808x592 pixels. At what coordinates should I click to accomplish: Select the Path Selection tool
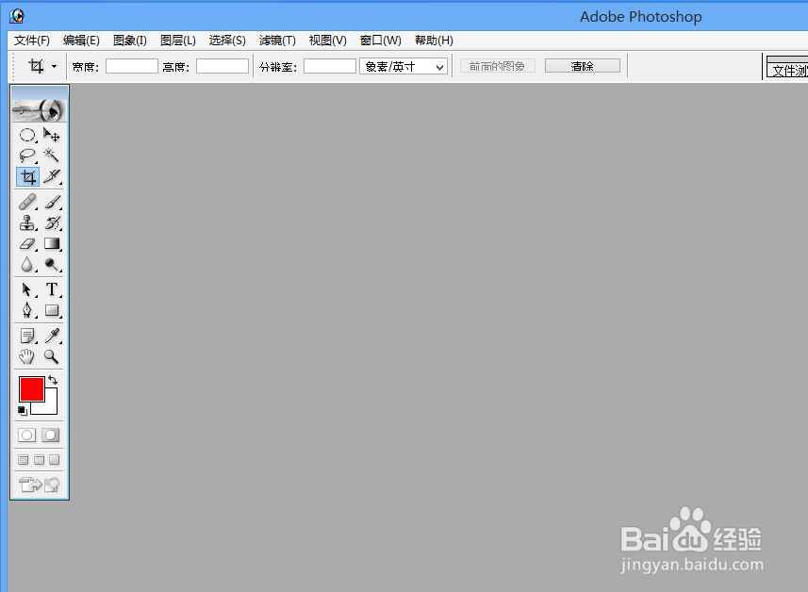[27, 289]
